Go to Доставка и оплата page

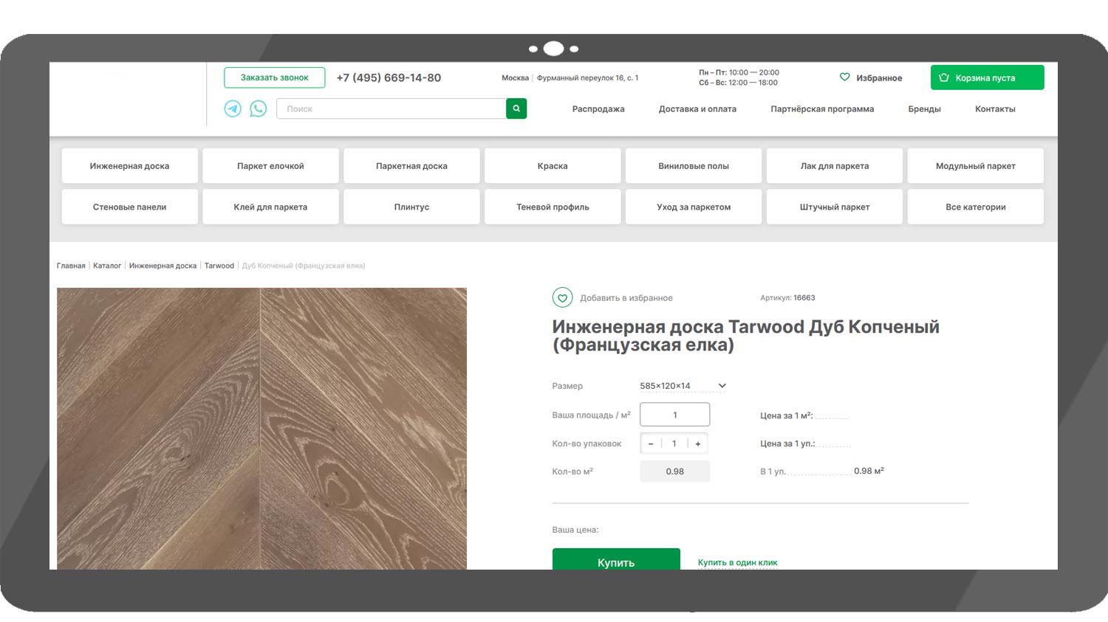[x=697, y=108]
